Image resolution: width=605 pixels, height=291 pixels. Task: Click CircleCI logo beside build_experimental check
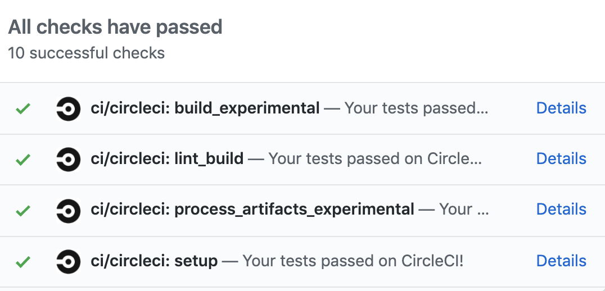click(69, 108)
